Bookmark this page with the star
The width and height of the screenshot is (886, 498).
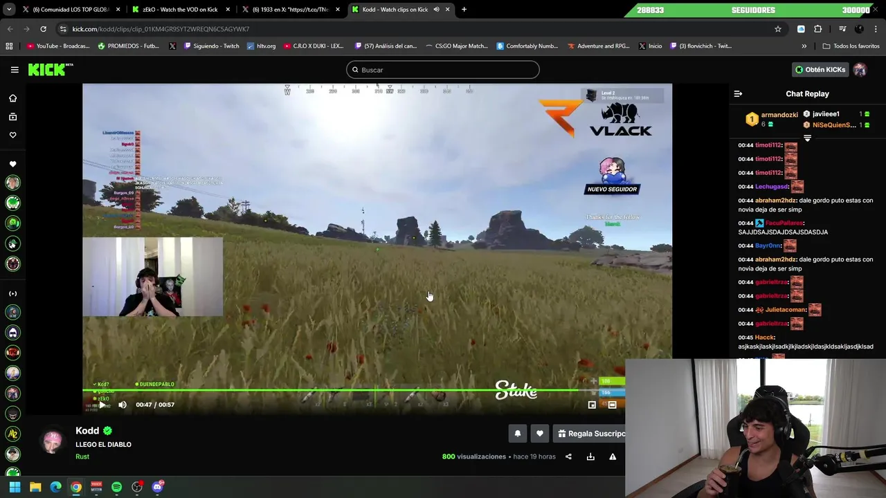tap(778, 29)
